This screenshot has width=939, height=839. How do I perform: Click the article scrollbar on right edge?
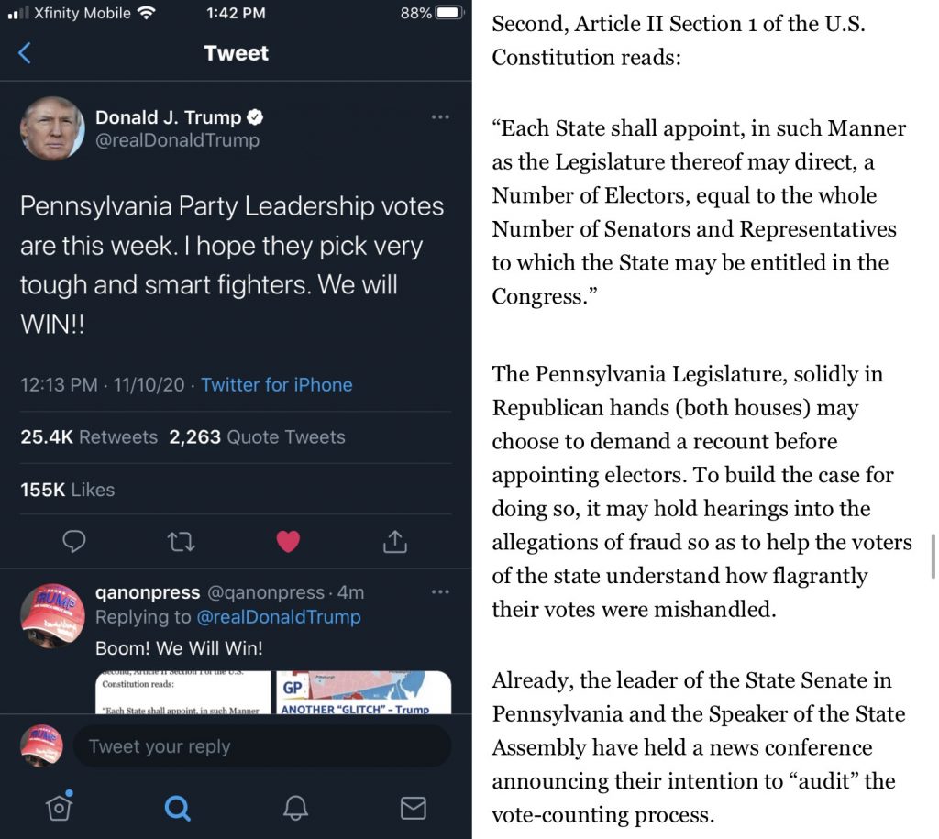933,556
